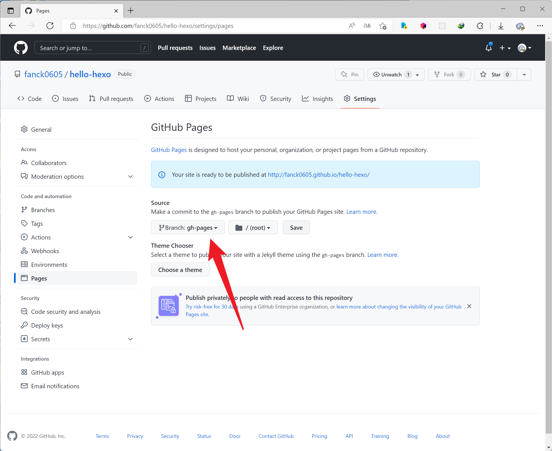Click Choose a theme button
552x451 pixels.
coord(180,270)
